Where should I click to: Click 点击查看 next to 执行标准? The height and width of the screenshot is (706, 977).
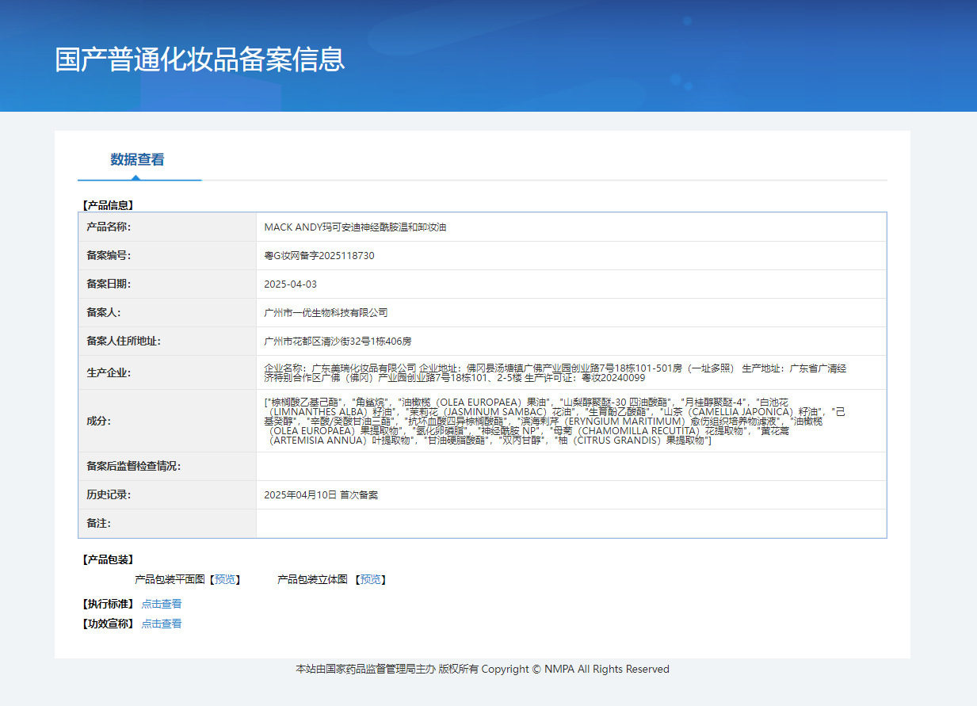(x=161, y=604)
